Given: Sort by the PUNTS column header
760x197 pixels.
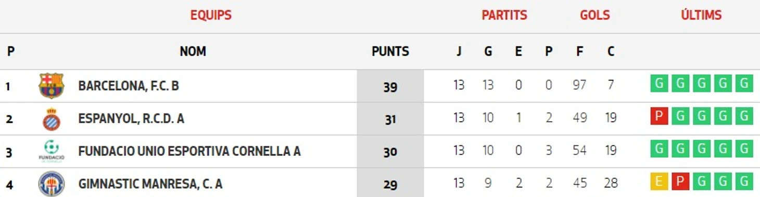Looking at the screenshot, I should click(x=390, y=51).
